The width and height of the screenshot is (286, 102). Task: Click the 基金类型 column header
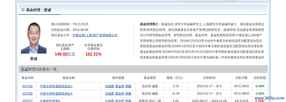pyautogui.click(x=150, y=78)
